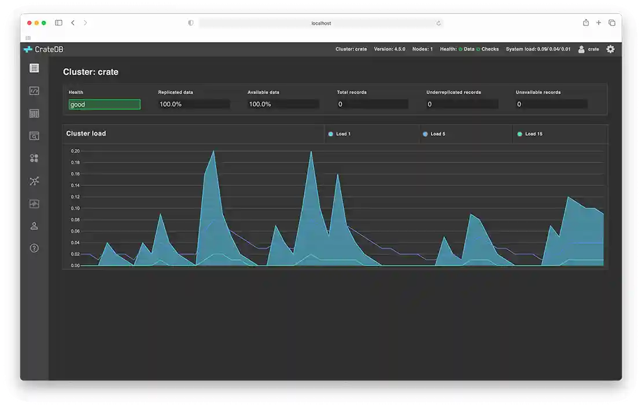This screenshot has width=642, height=407.
Task: Open the Shards browser icon
Action: (34, 136)
